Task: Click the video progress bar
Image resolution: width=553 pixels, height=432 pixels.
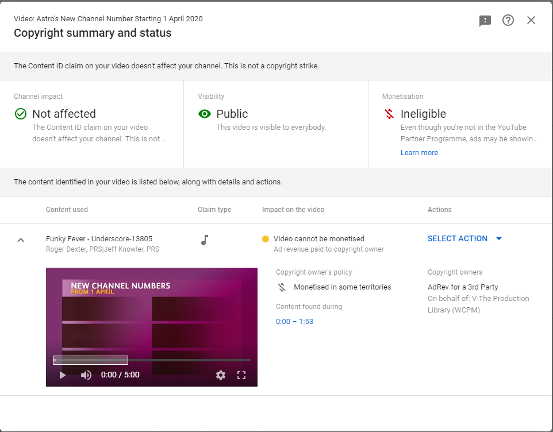Action: pyautogui.click(x=152, y=360)
